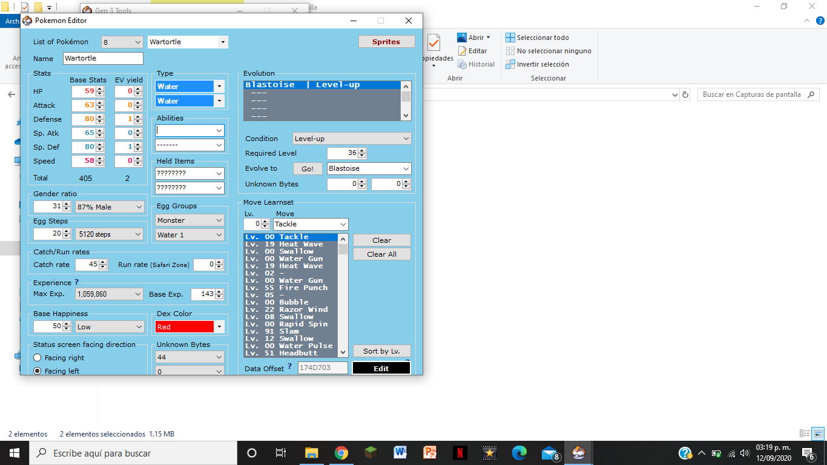The image size is (827, 465).
Task: Click the Experience help question mark
Action: 77,283
